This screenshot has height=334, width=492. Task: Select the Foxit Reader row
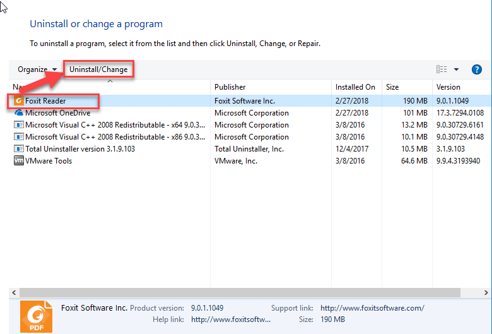(x=250, y=101)
